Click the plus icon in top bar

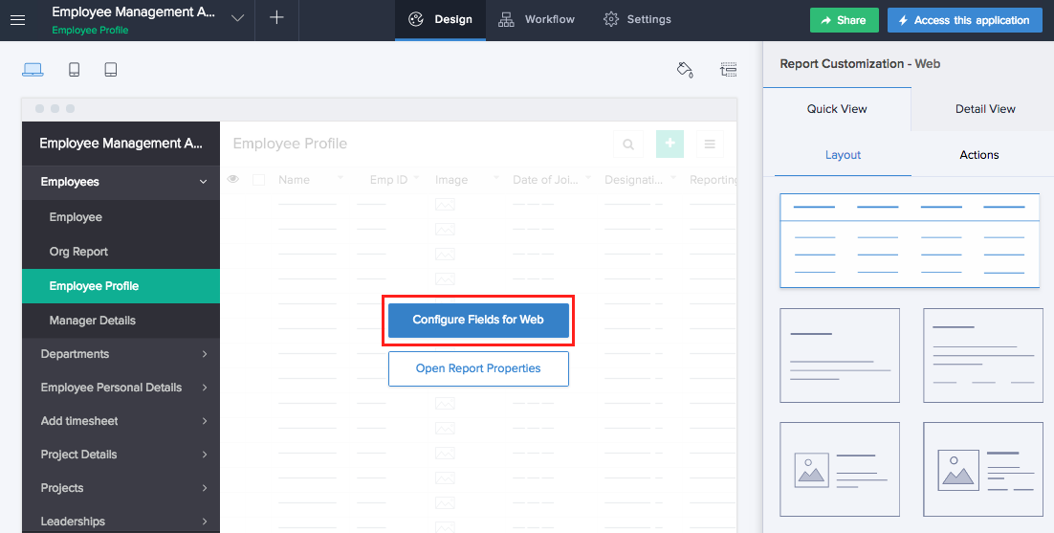click(276, 18)
